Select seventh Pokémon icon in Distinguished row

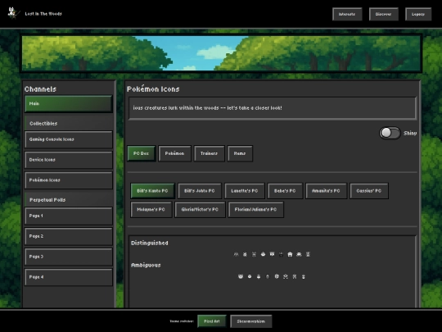[x=290, y=254]
